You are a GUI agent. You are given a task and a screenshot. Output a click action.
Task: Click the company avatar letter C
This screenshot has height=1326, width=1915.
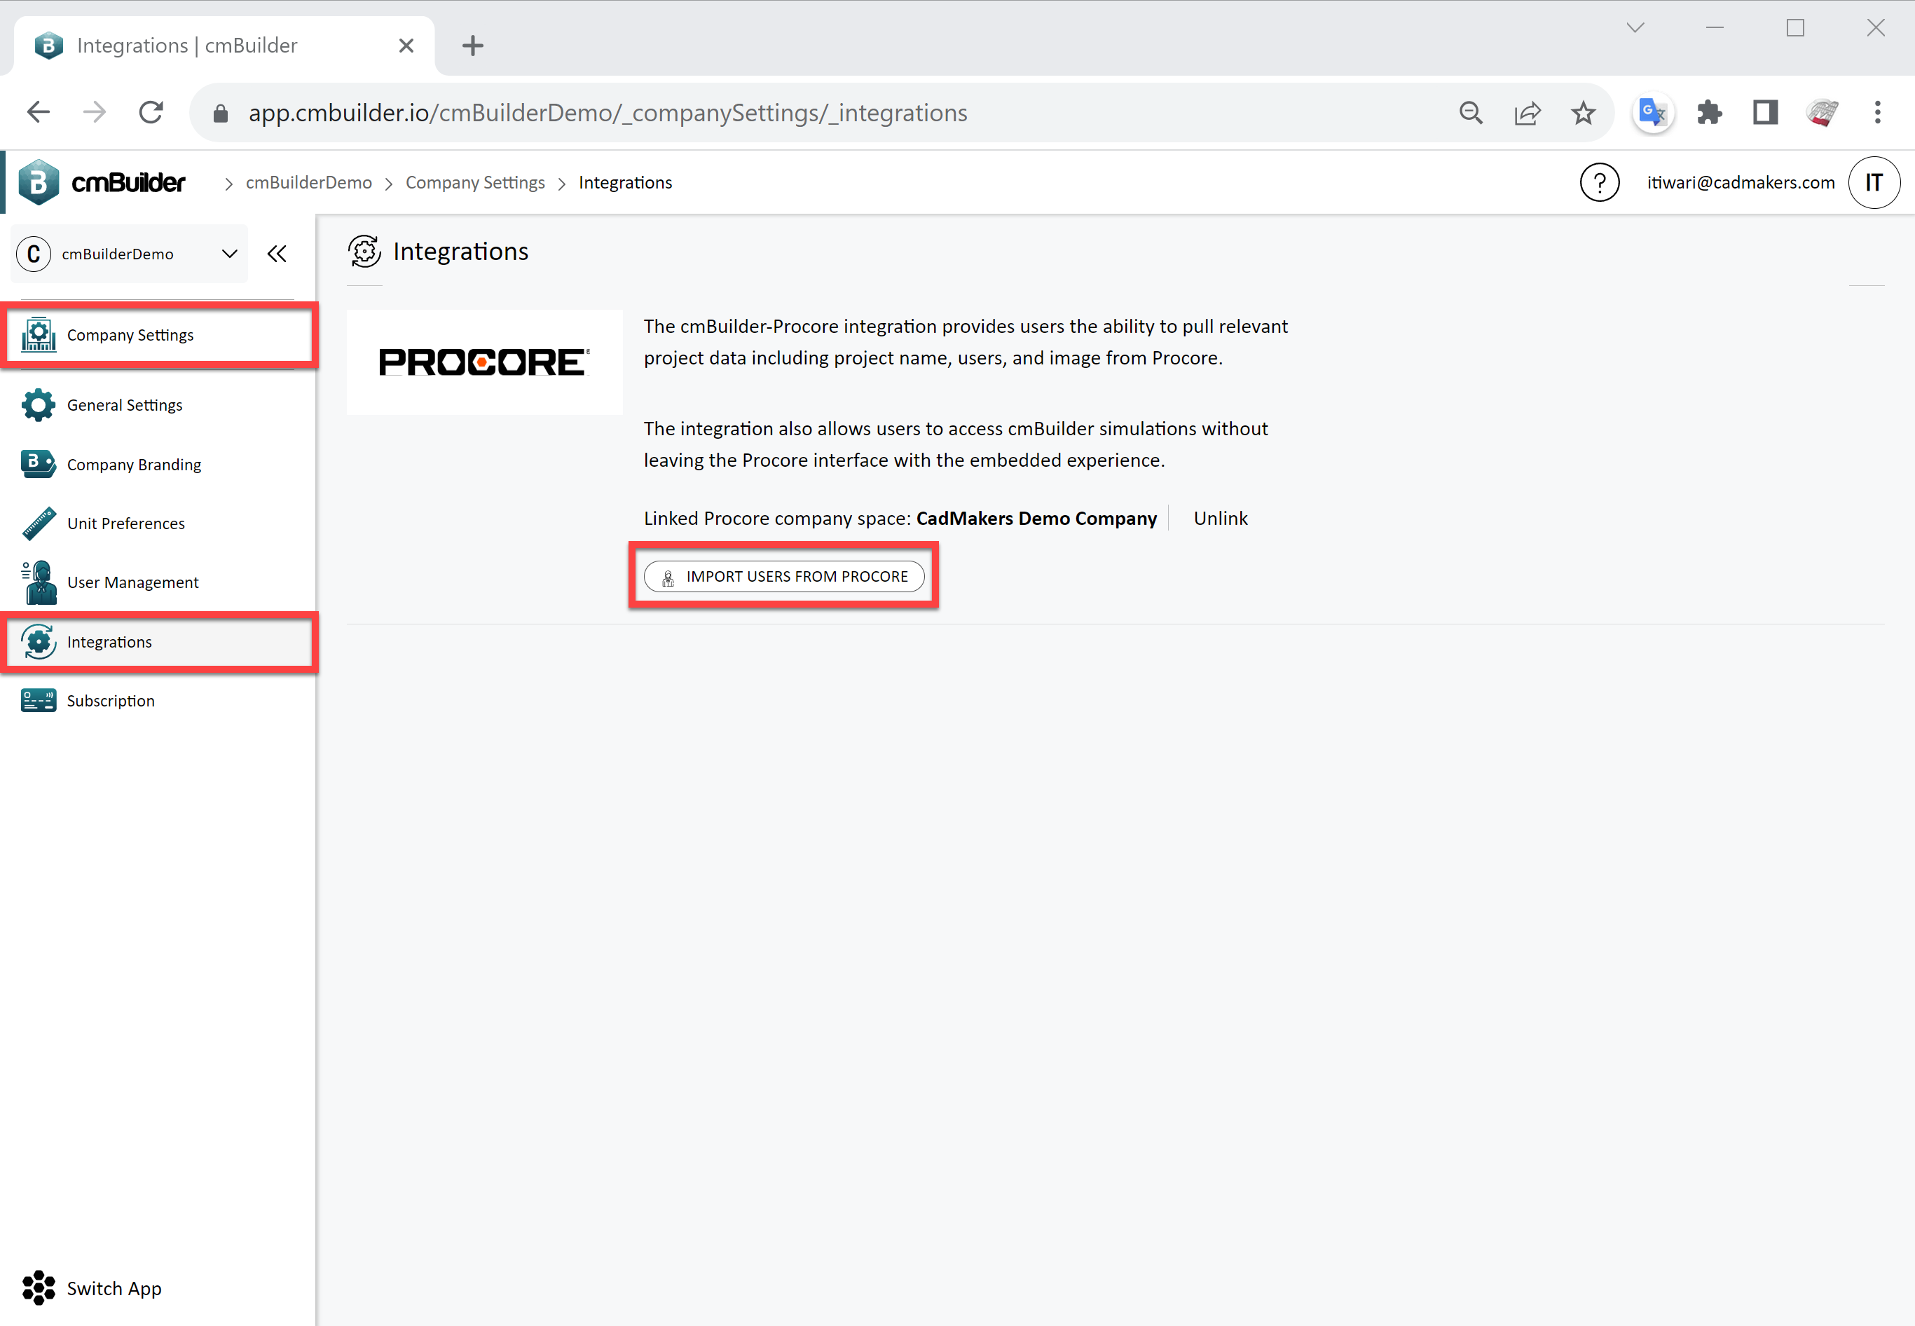[34, 254]
